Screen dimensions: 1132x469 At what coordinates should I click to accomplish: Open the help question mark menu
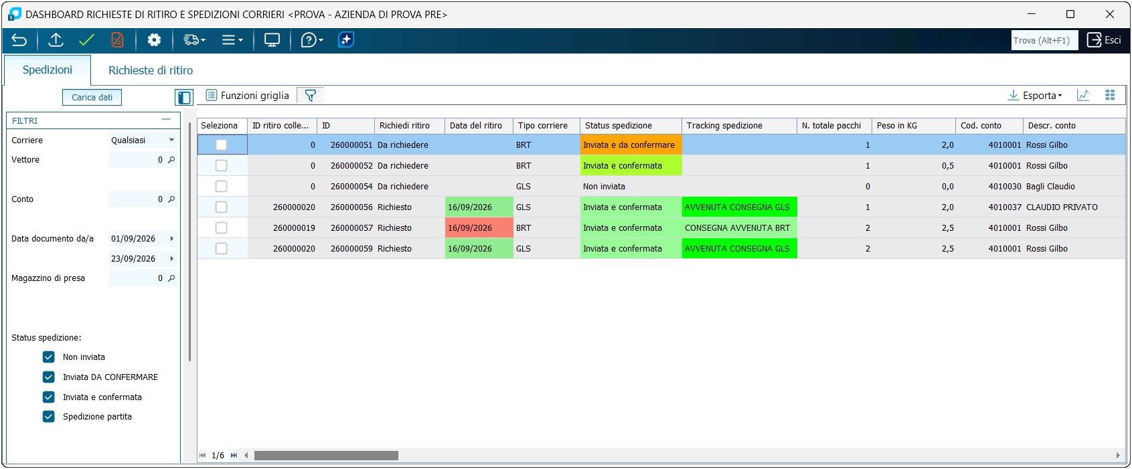click(312, 40)
